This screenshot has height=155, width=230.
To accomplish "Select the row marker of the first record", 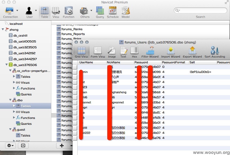I will [75, 67].
